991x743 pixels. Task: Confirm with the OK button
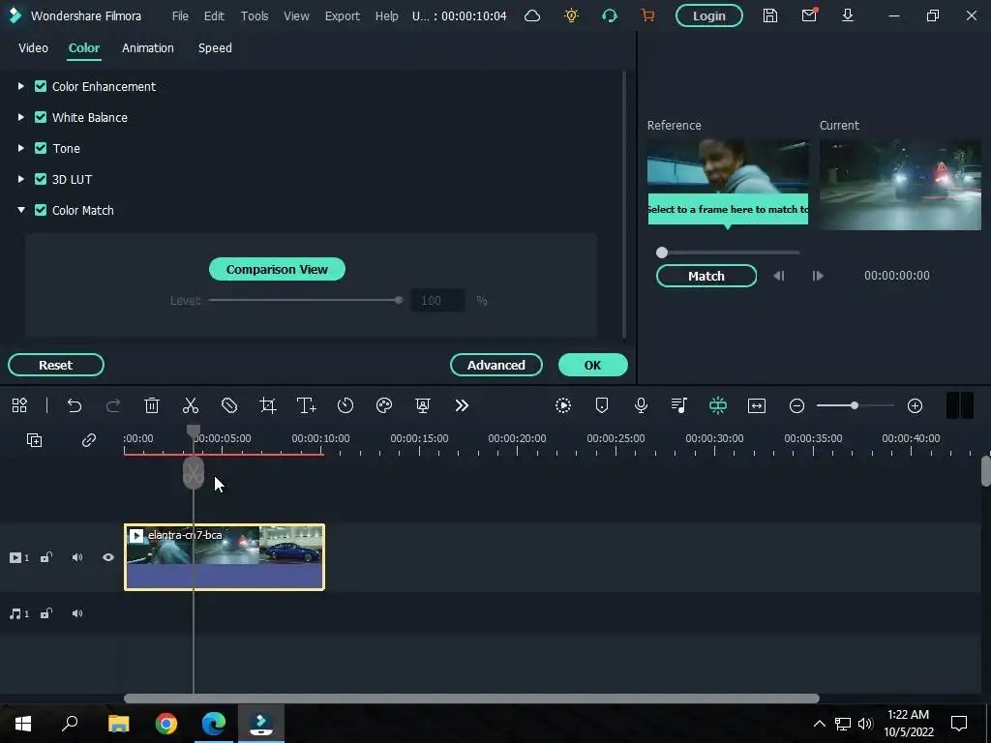coord(593,365)
